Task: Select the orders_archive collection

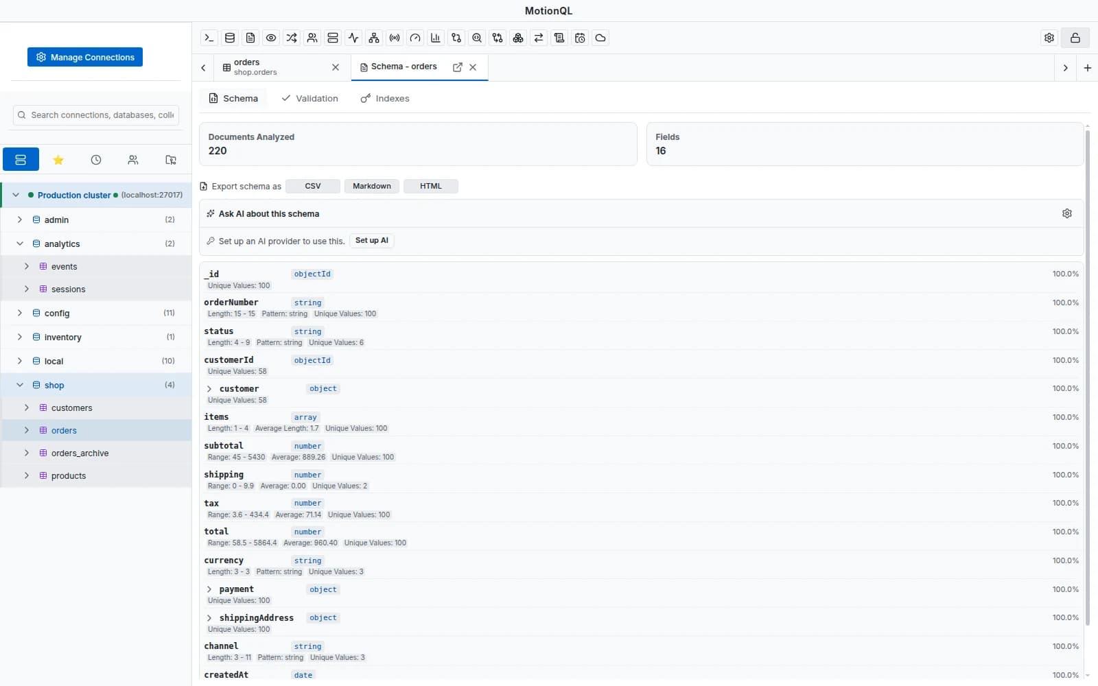Action: coord(96,453)
